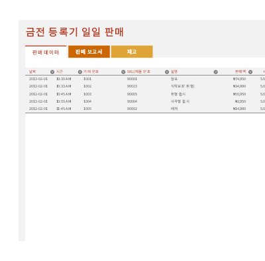The width and height of the screenshot is (265, 261).
Task: Select the date cell in the transaction 1003 row
Action: [38, 94]
